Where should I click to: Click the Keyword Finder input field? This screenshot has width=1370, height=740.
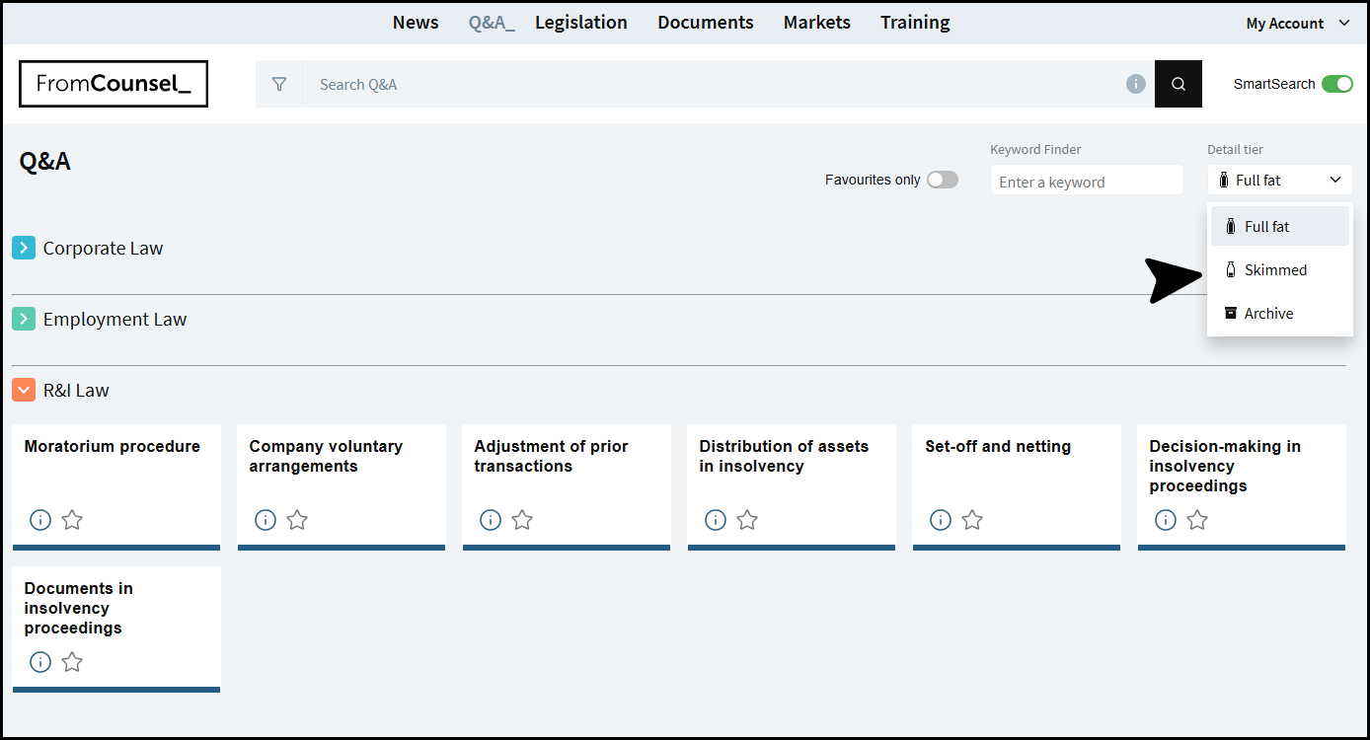click(1086, 182)
